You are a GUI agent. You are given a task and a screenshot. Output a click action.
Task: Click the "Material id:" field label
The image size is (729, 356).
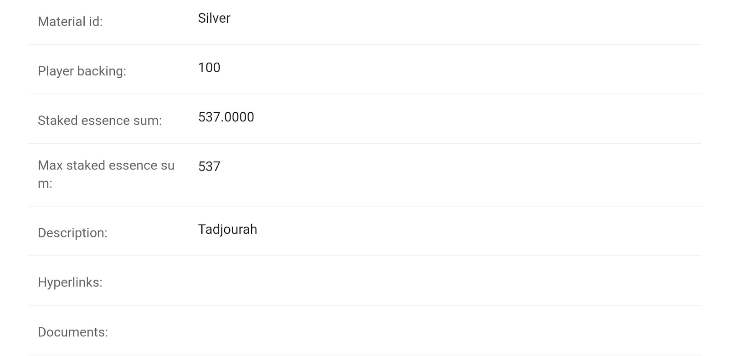point(70,22)
